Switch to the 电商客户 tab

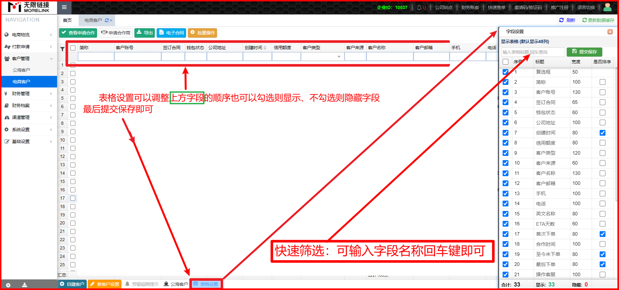point(93,20)
